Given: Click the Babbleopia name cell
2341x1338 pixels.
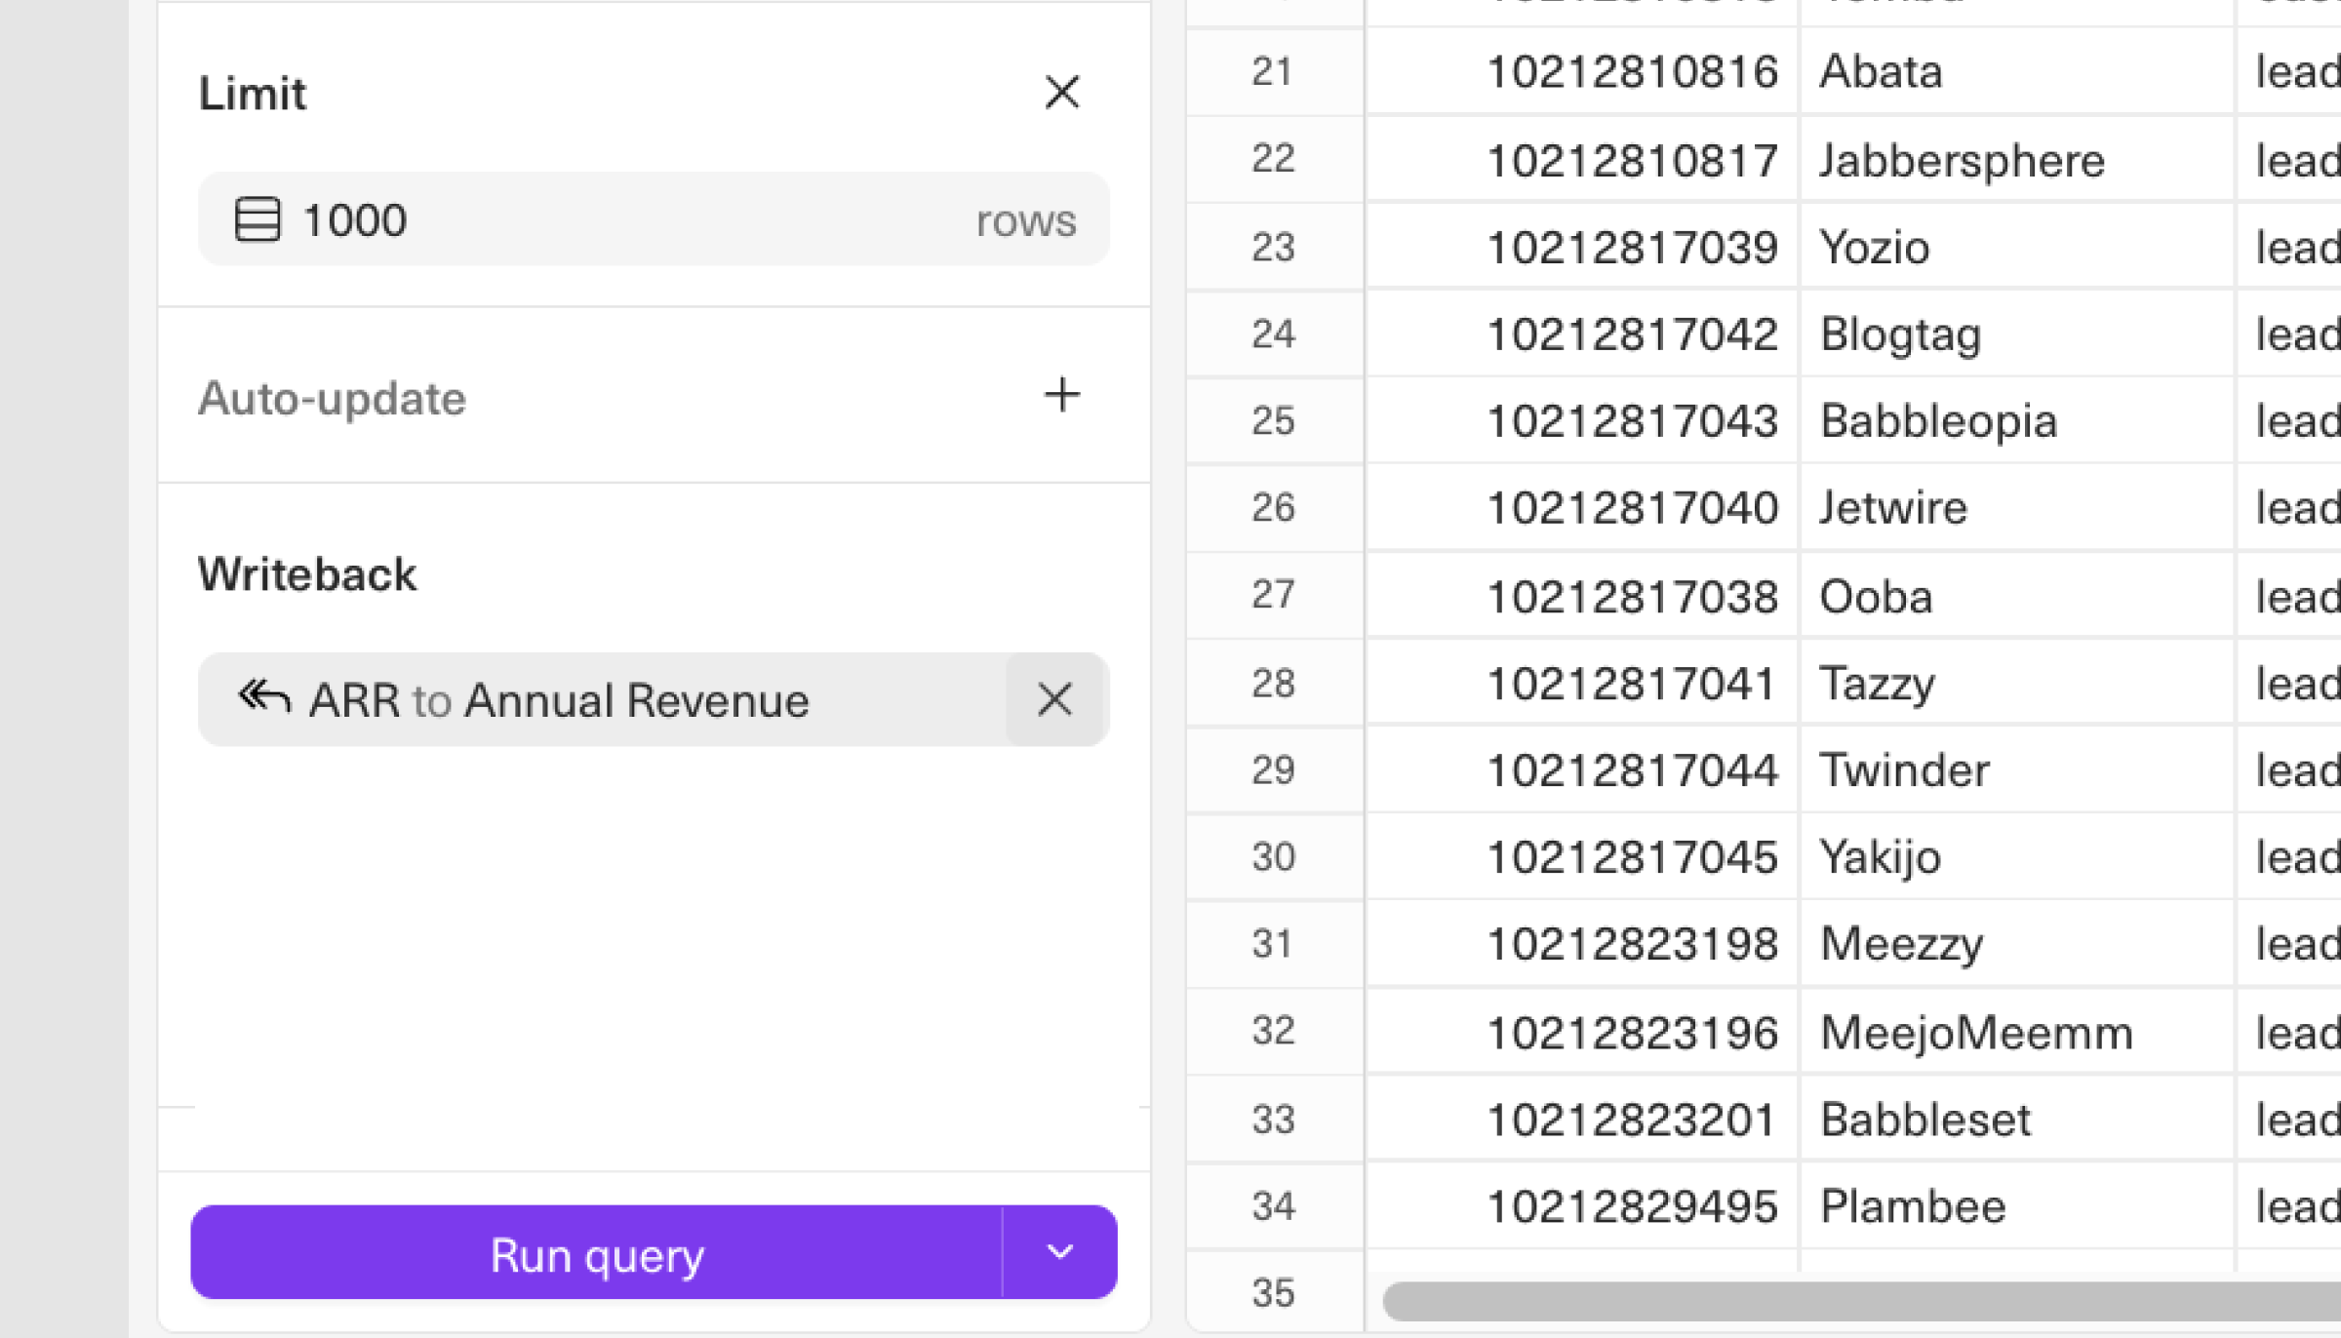Looking at the screenshot, I should tap(1938, 421).
